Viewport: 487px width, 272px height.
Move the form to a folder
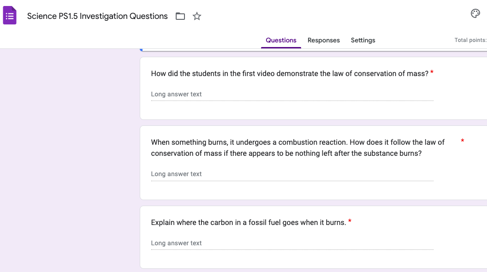(180, 16)
